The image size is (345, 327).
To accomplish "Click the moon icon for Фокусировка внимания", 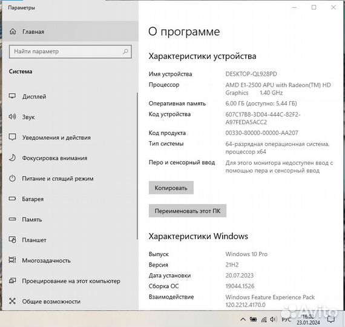I will (x=12, y=157).
